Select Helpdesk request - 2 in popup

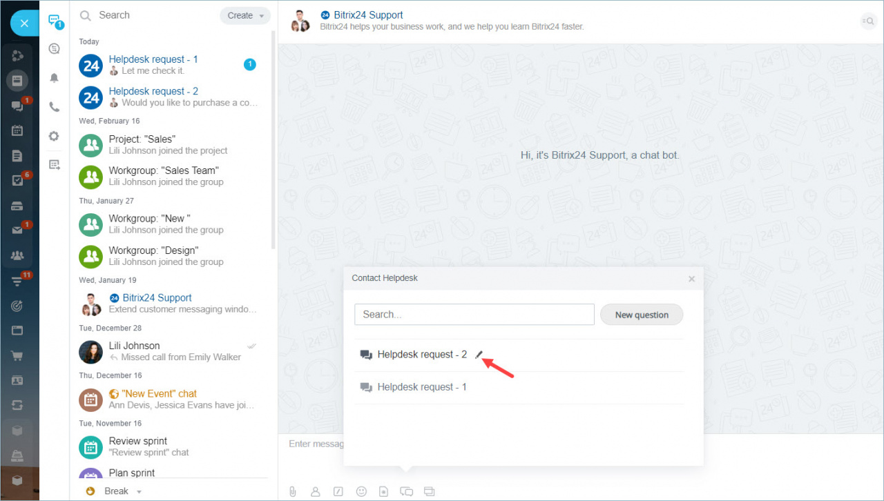point(519,355)
